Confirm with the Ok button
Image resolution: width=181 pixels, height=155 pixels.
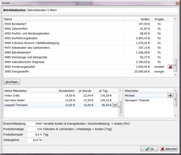point(149,149)
